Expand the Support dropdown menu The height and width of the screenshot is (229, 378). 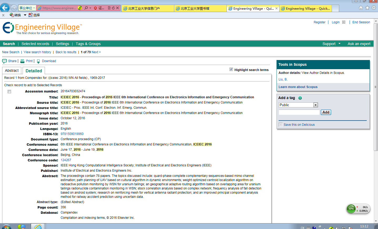(x=331, y=44)
